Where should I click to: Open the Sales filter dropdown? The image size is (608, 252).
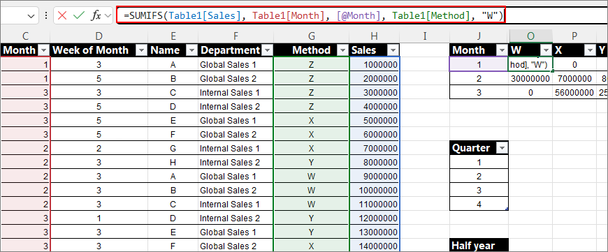(x=393, y=50)
